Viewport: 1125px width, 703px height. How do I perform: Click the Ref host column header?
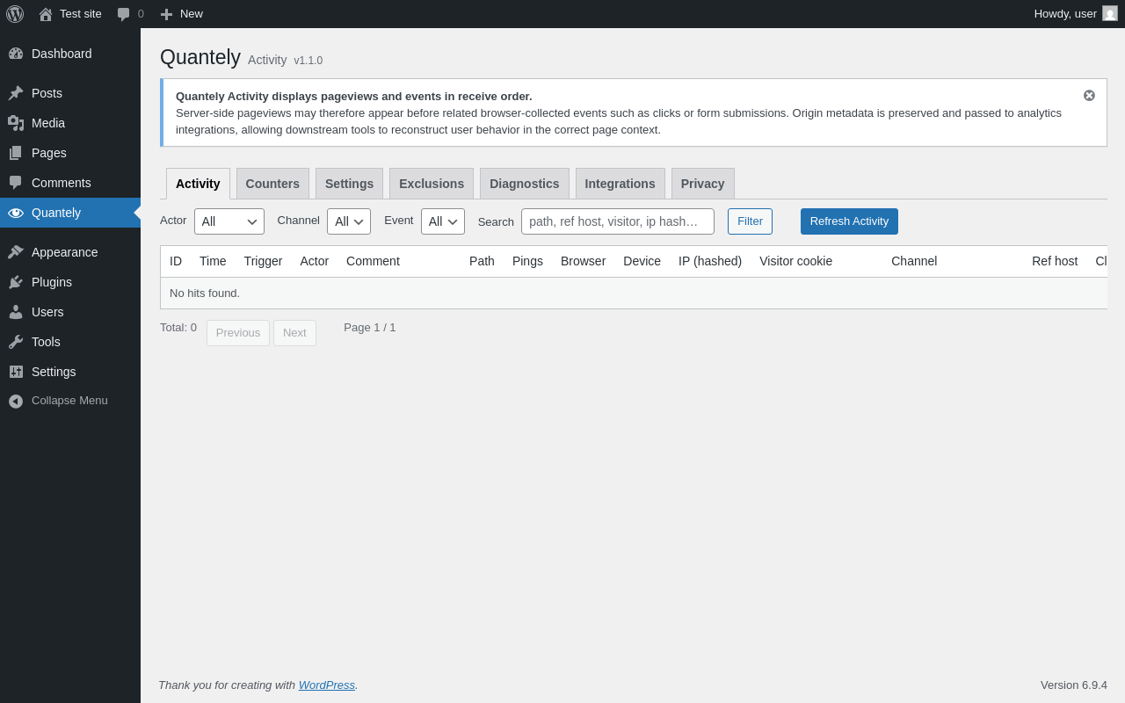(x=1055, y=261)
